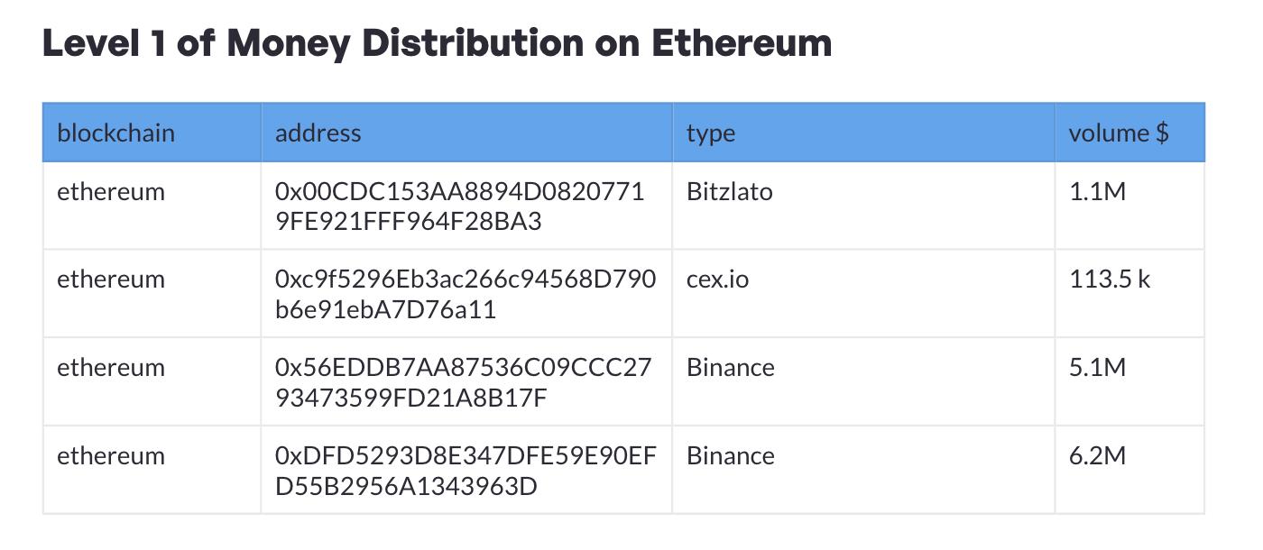The height and width of the screenshot is (550, 1263).
Task: Click the cex.io type cell
Action: pos(717,280)
